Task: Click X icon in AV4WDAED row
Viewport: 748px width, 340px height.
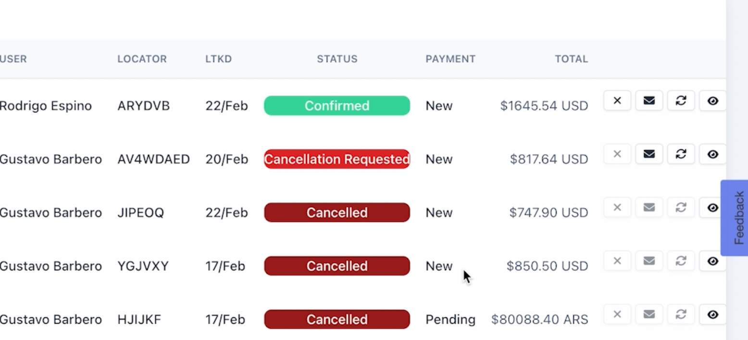Action: 617,154
